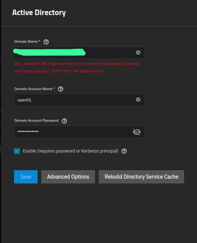The height and width of the screenshot is (243, 197).
Task: Toggle the Enable checkbox
Action: [17, 151]
